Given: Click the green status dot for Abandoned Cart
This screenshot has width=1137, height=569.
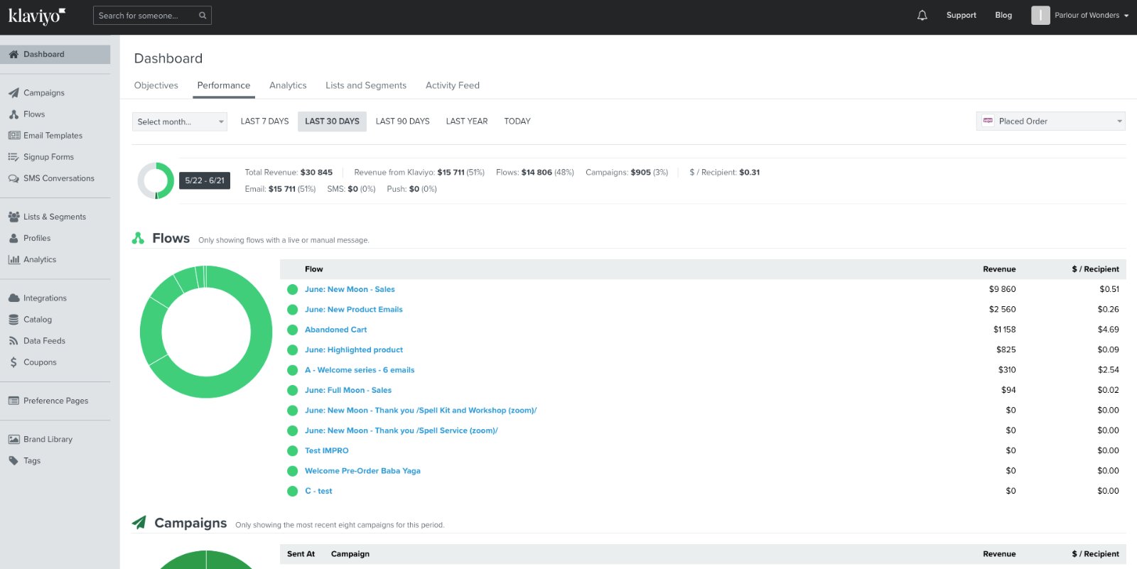Looking at the screenshot, I should pyautogui.click(x=292, y=330).
